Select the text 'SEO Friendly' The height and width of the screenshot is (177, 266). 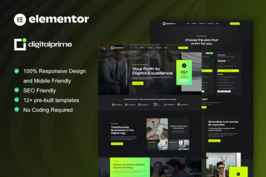point(39,91)
